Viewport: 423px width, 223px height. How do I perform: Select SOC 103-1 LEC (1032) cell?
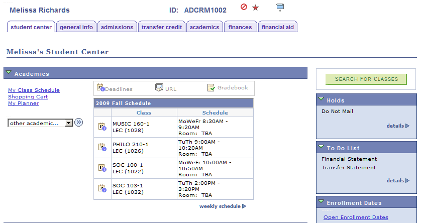point(144,189)
